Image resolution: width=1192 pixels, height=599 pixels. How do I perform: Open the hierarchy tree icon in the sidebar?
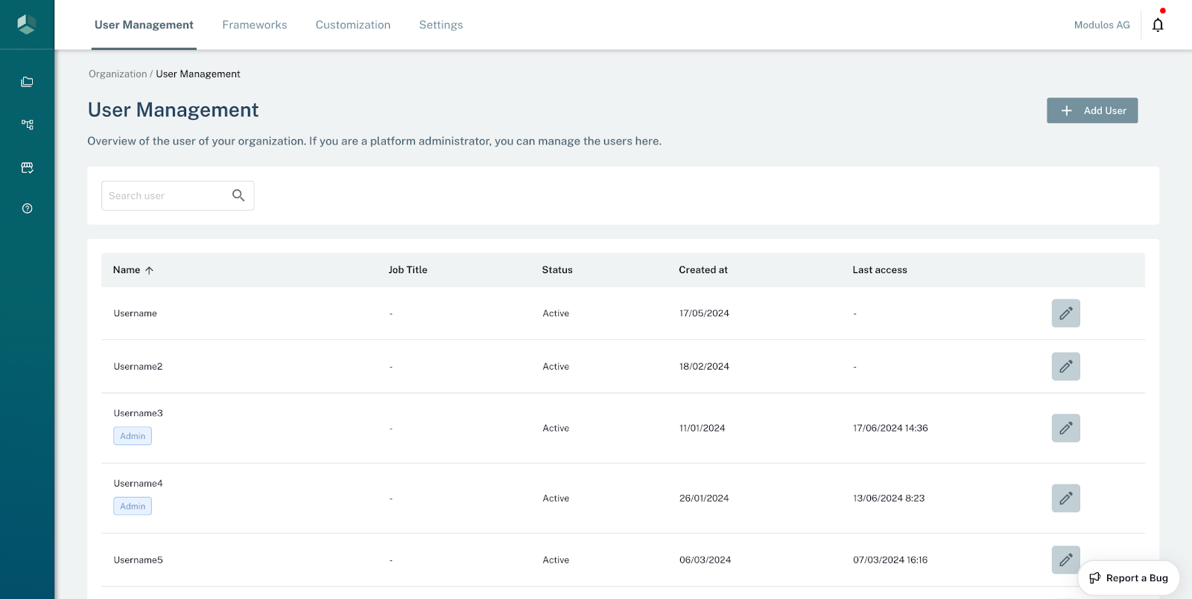[27, 124]
